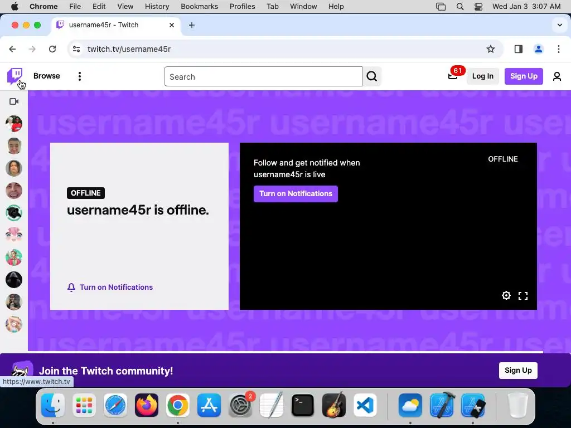Click the bell icon beside Turn on Notifications

(x=71, y=288)
